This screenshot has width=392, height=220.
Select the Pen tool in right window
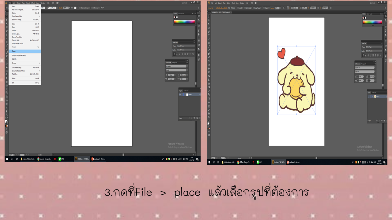[209, 32]
